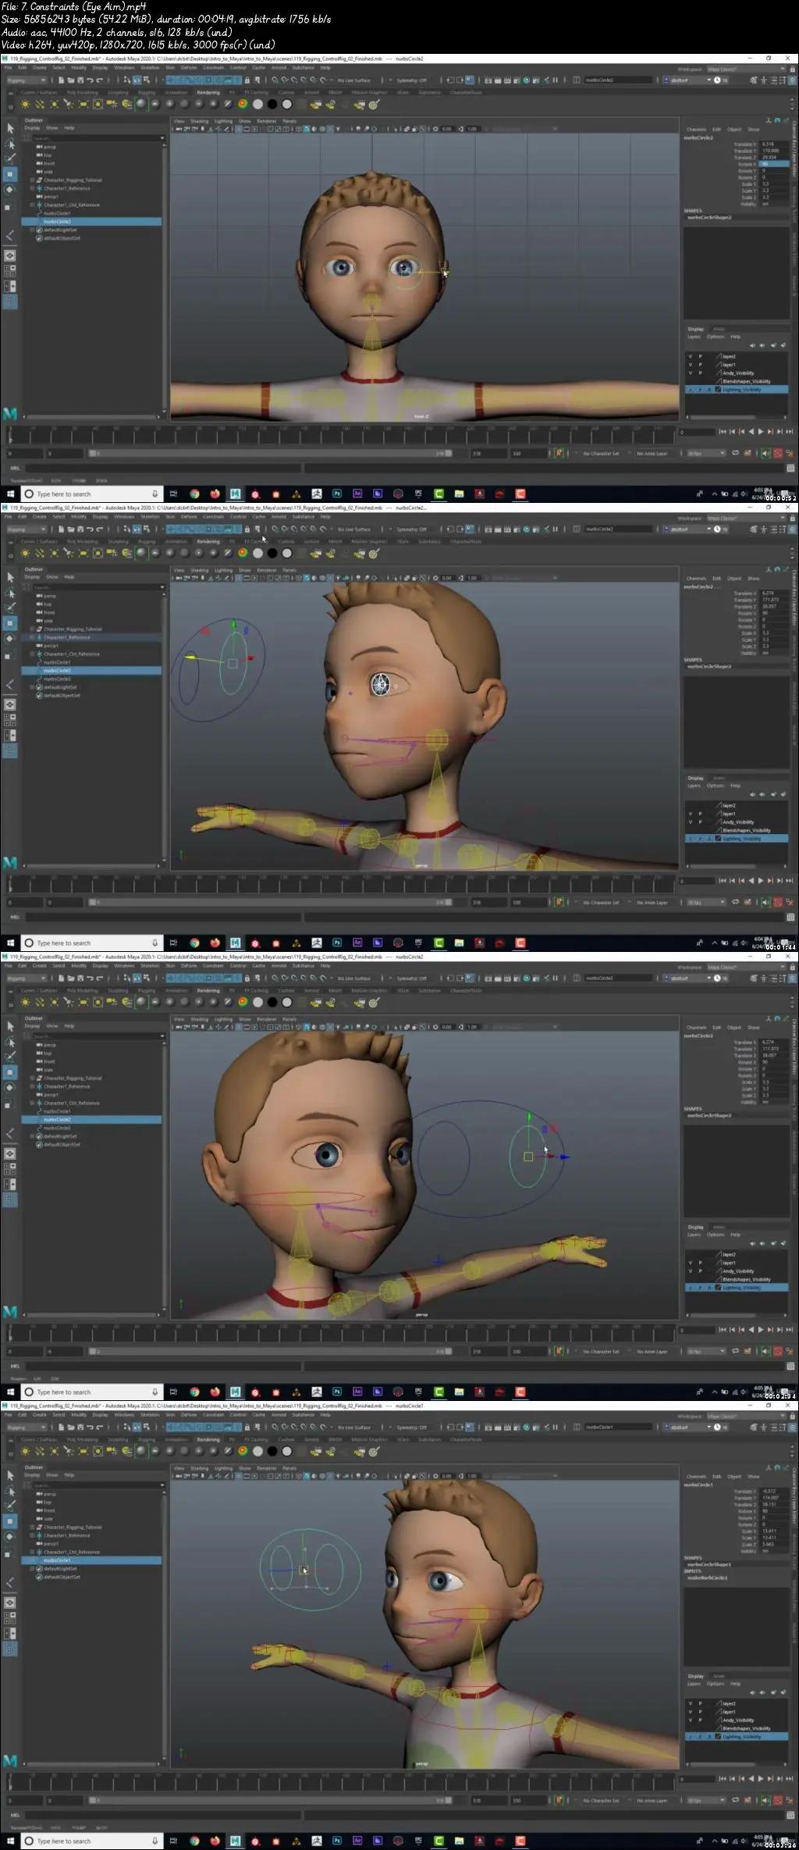In top frame, toggle Andy_Visibility layer V box
This screenshot has width=799, height=1850.
click(x=690, y=373)
